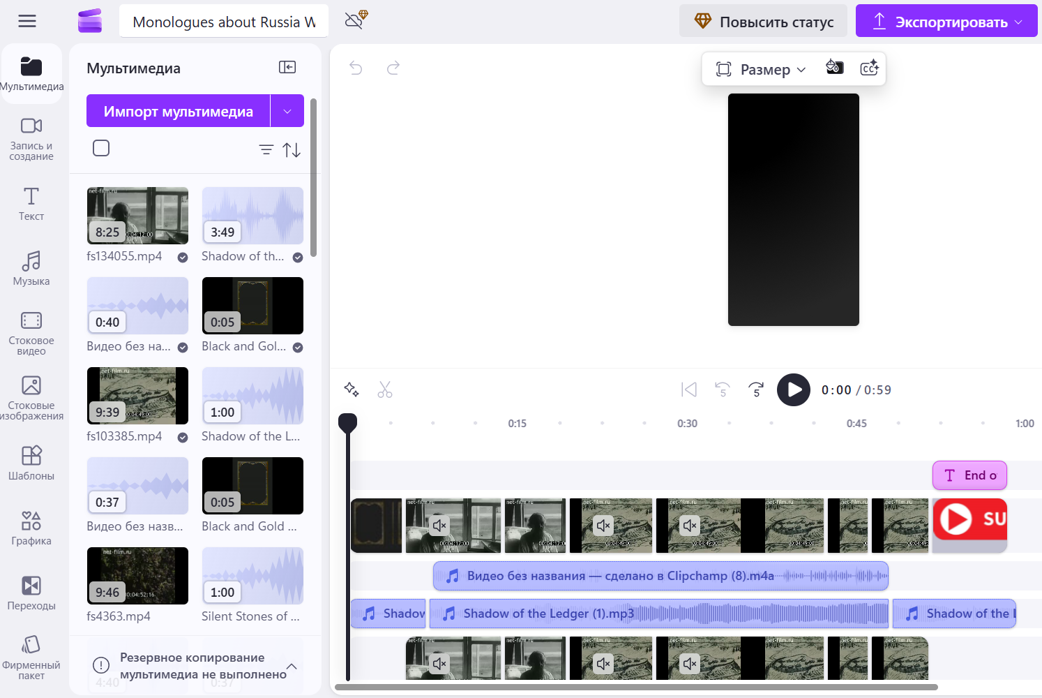Viewport: 1042px width, 698px height.
Task: Open the Графика tab
Action: [31, 528]
